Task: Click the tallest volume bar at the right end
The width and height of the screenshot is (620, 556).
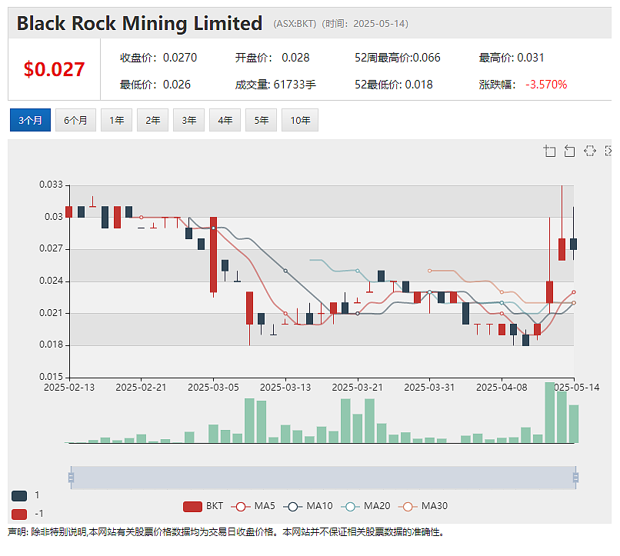Action: click(550, 412)
